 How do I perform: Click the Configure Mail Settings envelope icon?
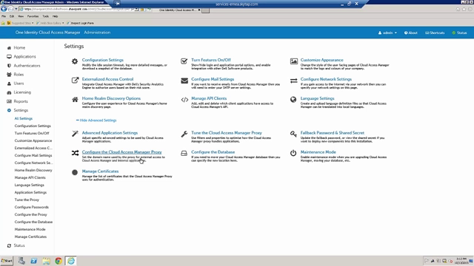[x=184, y=81]
